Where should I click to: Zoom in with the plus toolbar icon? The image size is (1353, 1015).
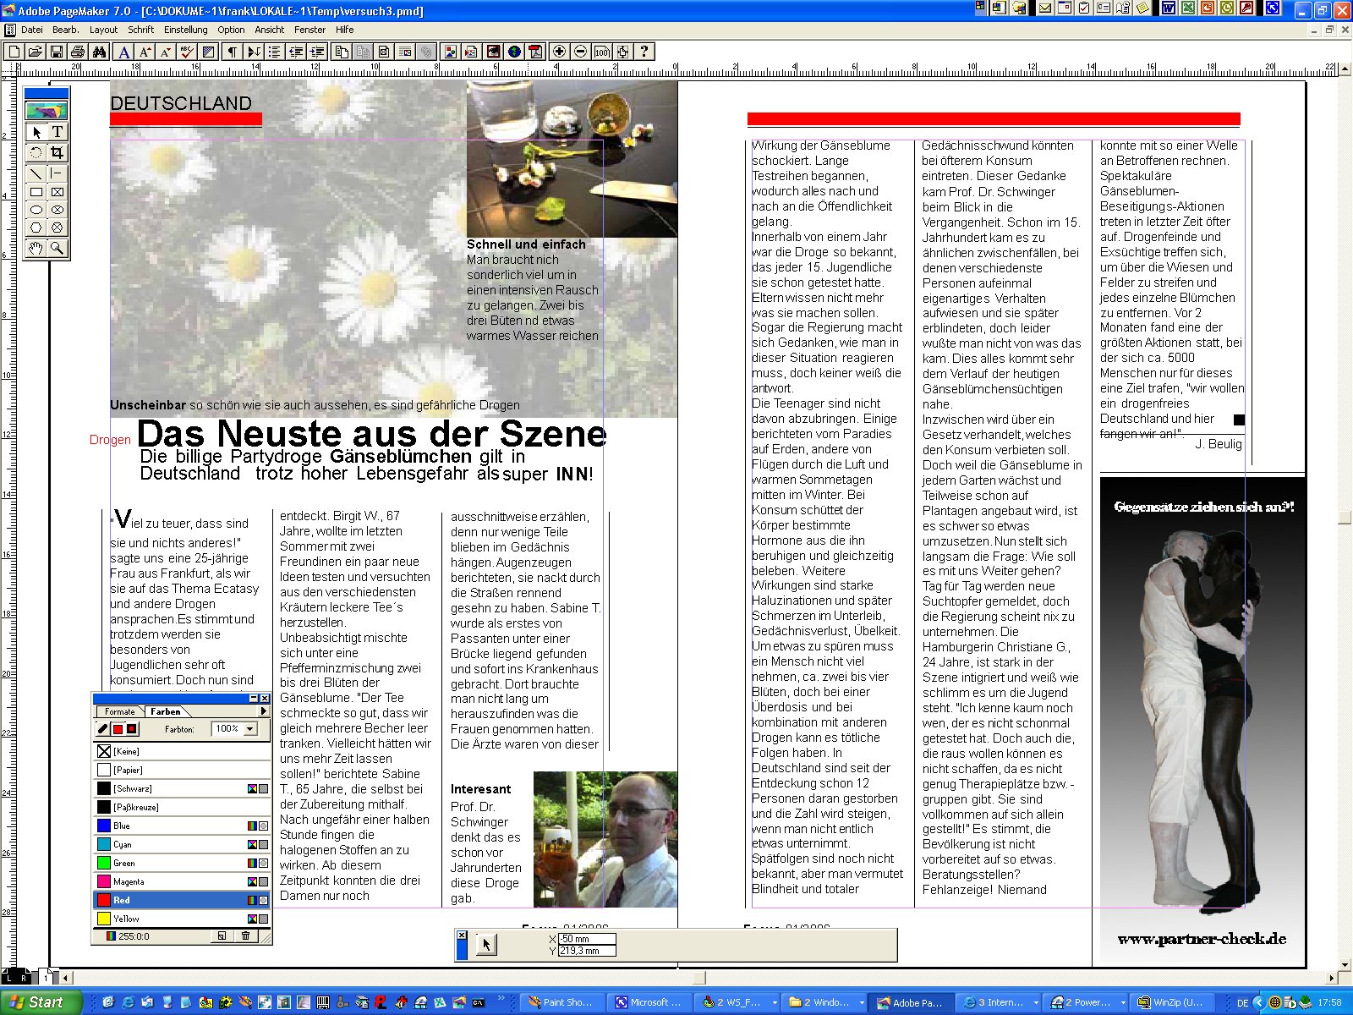(559, 52)
